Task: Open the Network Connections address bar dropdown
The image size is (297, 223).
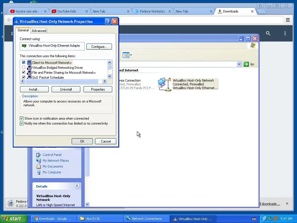Action: (239, 64)
